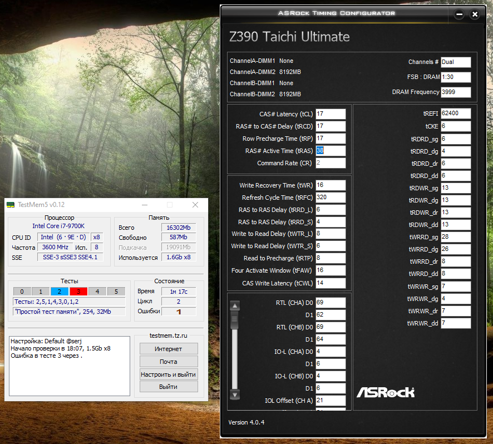
Task: Minimize the ASRock Timing Configurator window
Action: (x=460, y=14)
